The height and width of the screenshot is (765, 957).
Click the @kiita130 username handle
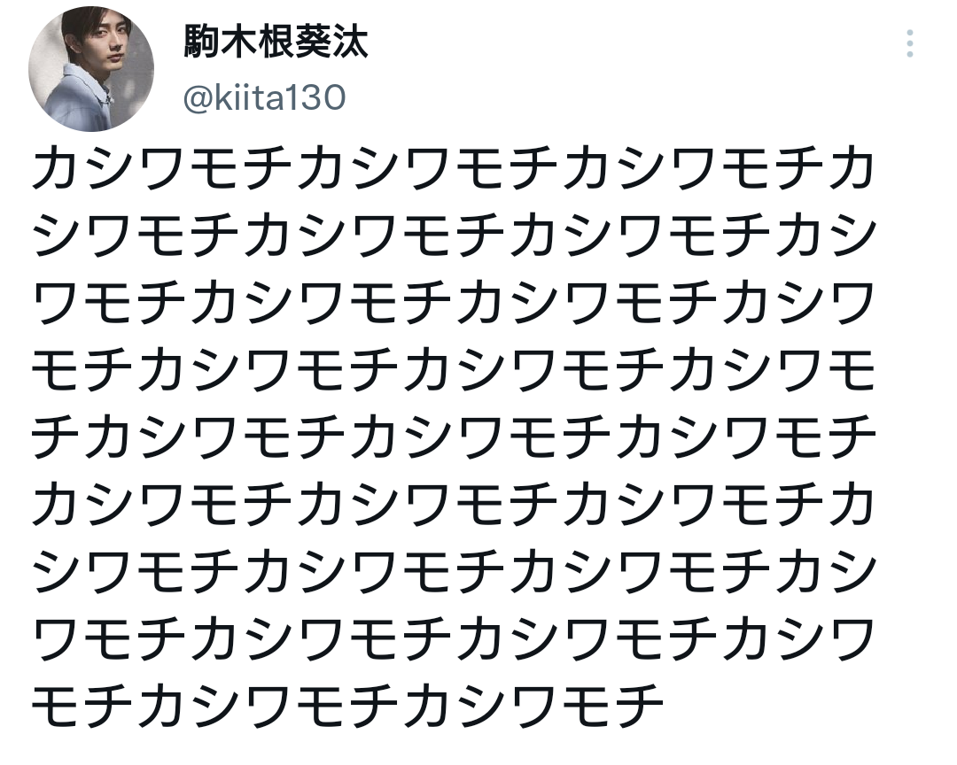coord(263,98)
